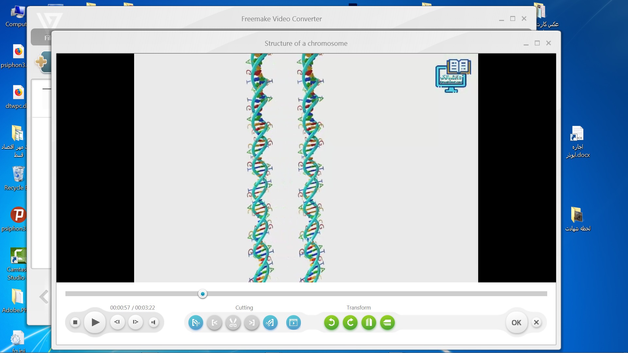Click the end selection cutting icon
Viewport: 628px width, 353px height.
click(270, 323)
